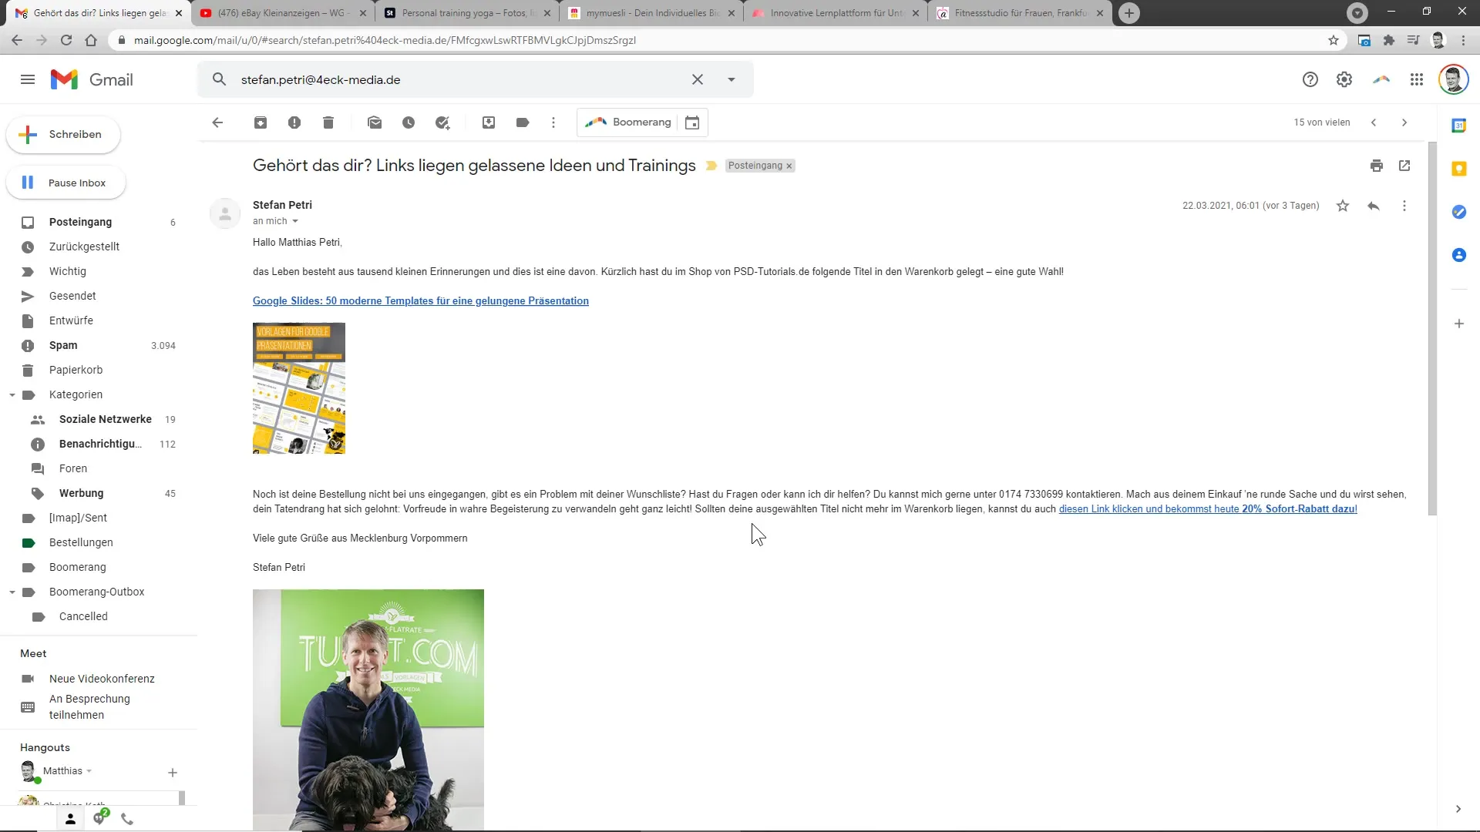Hide the side panel chevron
The height and width of the screenshot is (832, 1480).
1458,809
